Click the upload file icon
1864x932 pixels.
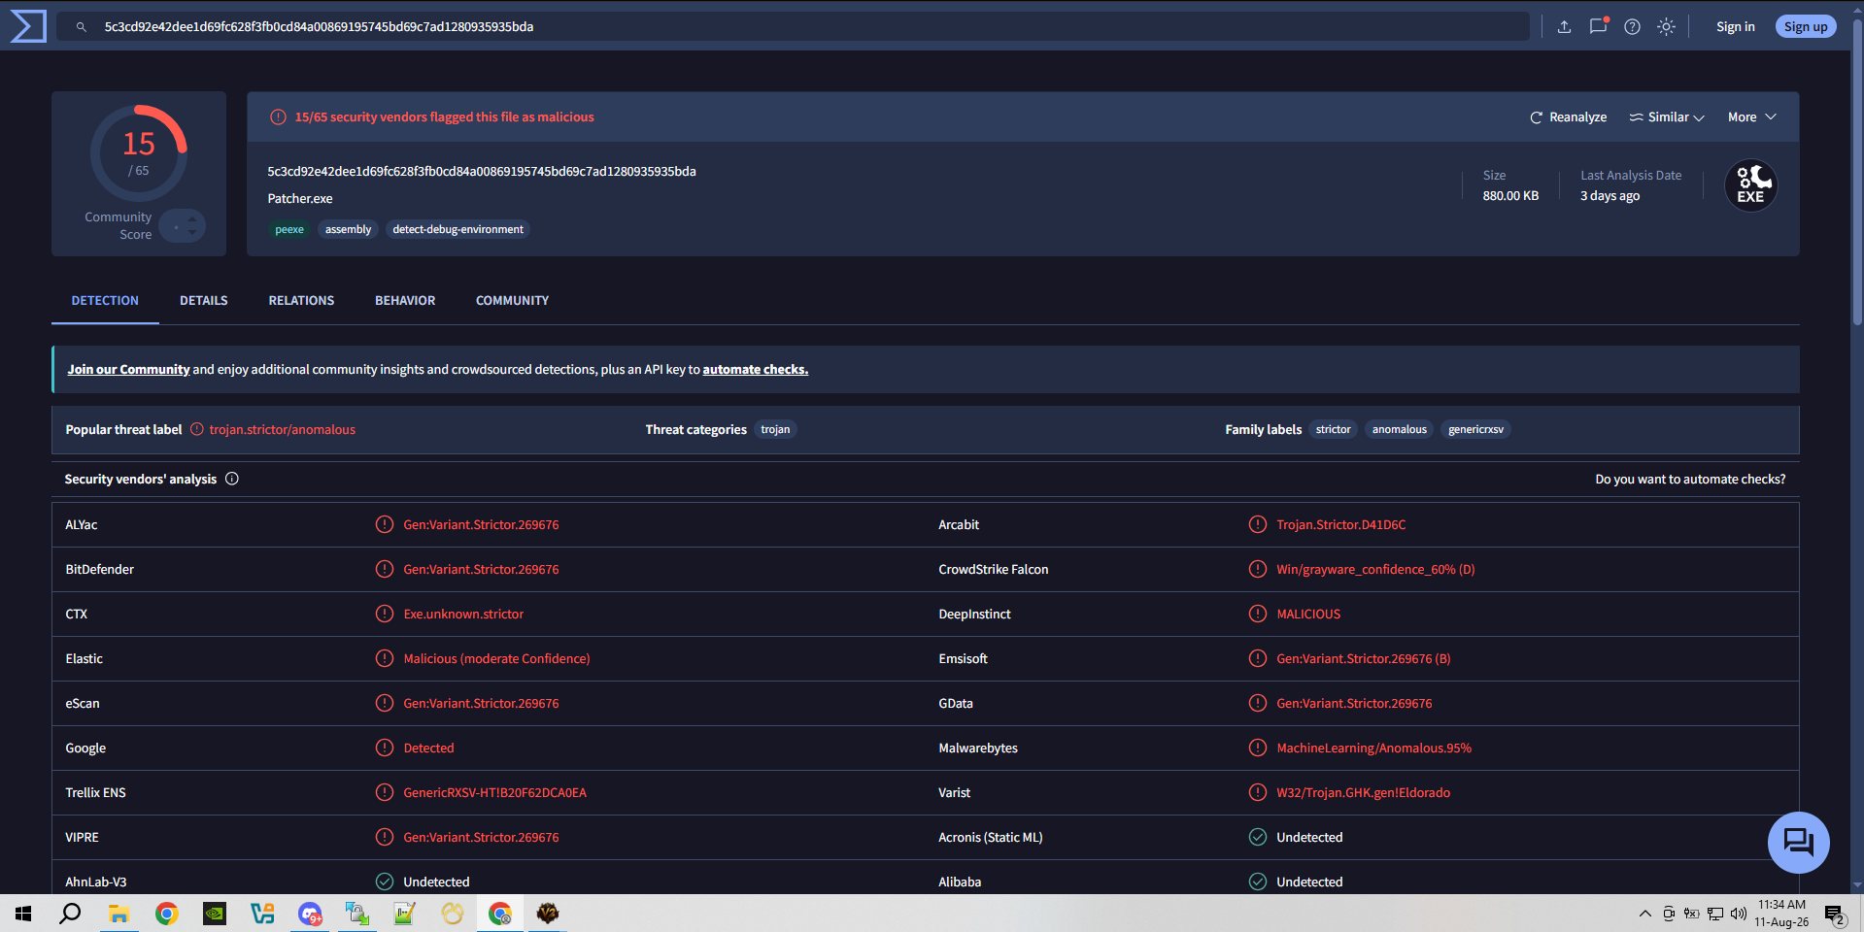click(x=1564, y=27)
